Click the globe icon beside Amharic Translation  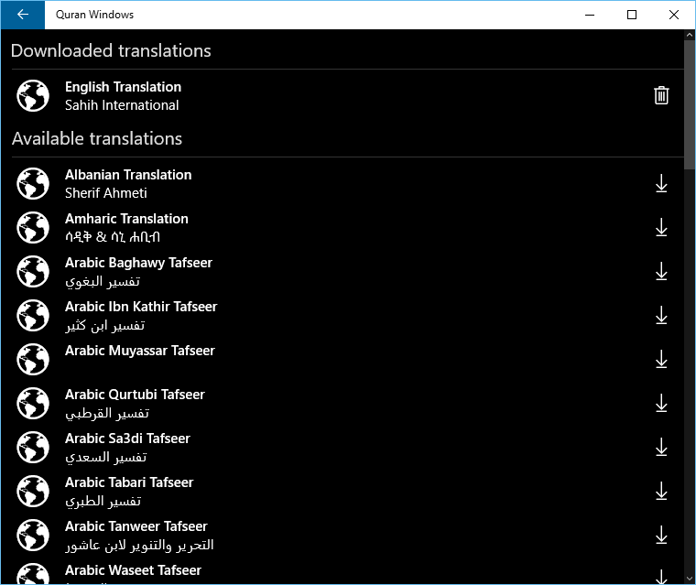point(33,228)
